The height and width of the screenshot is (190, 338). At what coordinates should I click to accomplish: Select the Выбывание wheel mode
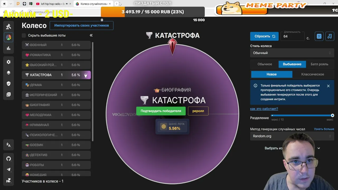point(292,64)
